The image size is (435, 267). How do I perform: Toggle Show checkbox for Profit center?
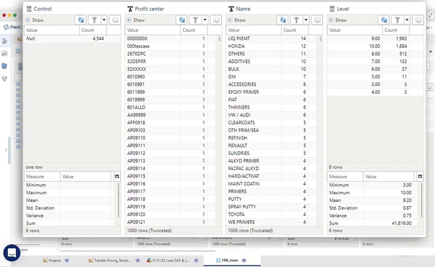(129, 20)
